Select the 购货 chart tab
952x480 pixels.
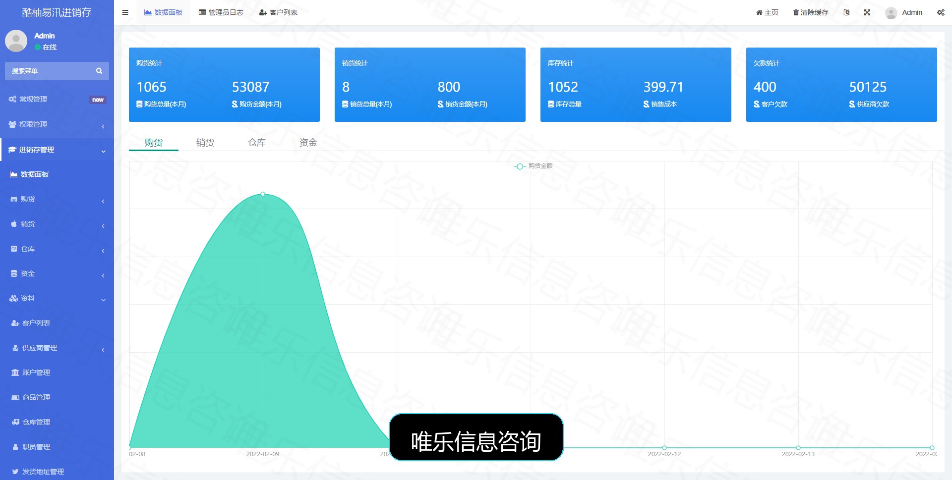click(x=154, y=143)
